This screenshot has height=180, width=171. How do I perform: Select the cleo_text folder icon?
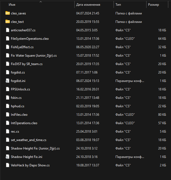point(8,22)
